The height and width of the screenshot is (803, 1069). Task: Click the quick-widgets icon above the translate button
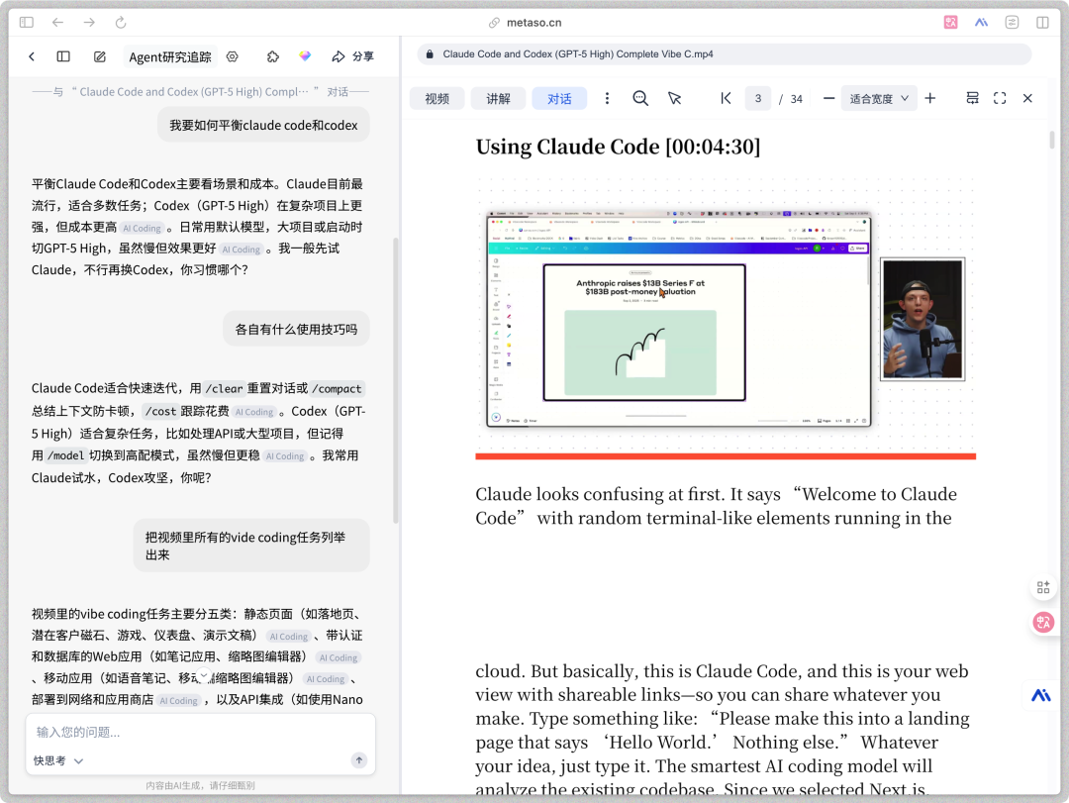[1043, 586]
